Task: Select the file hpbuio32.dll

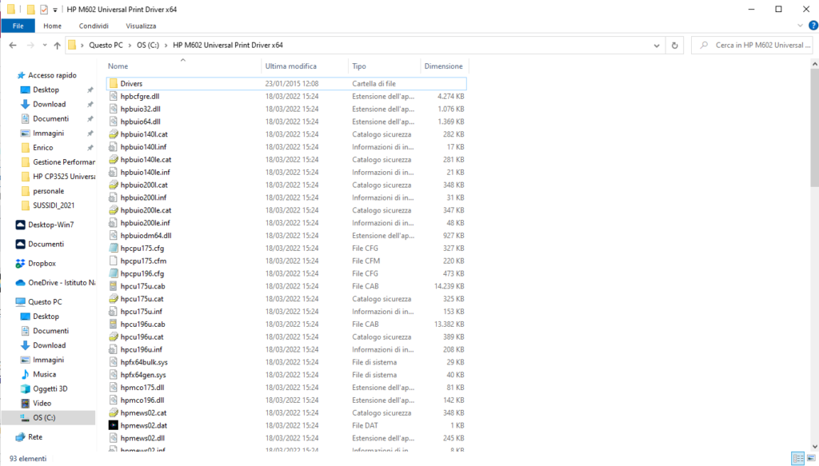Action: coord(140,109)
